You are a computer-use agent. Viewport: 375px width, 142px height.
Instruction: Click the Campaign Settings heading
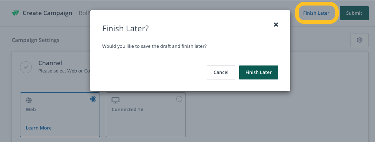pyautogui.click(x=36, y=40)
